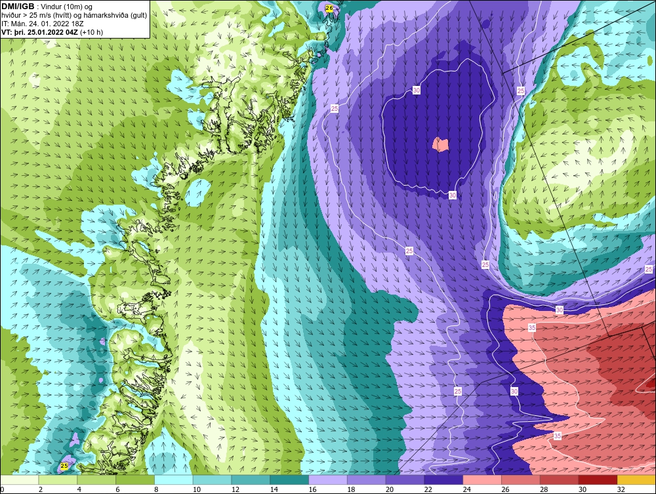Click the legend scale label "14"
The height and width of the screenshot is (494, 656).
(274, 489)
